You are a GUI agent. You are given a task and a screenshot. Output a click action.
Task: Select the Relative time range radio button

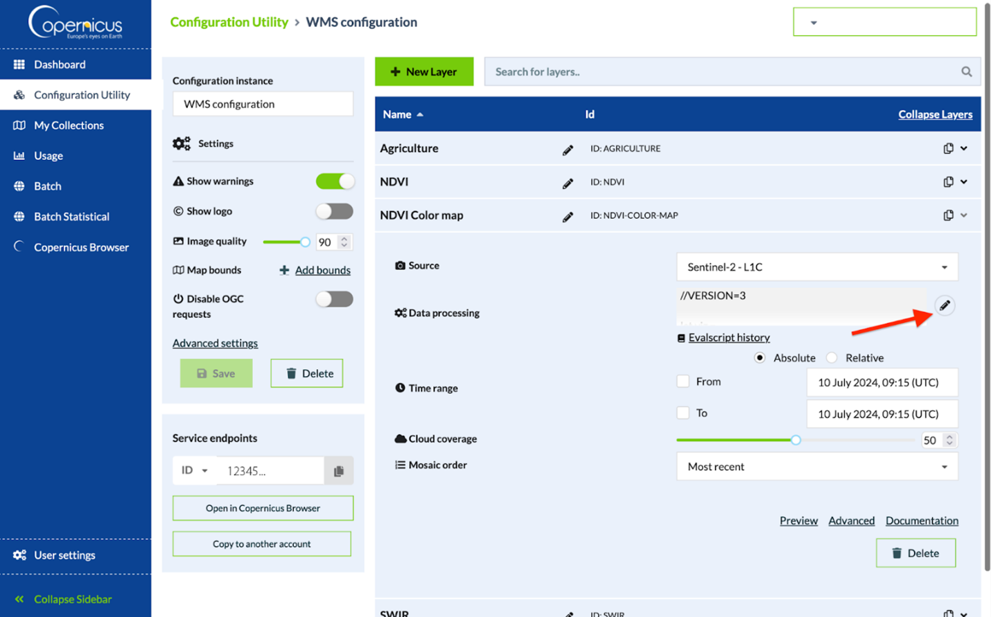click(832, 358)
